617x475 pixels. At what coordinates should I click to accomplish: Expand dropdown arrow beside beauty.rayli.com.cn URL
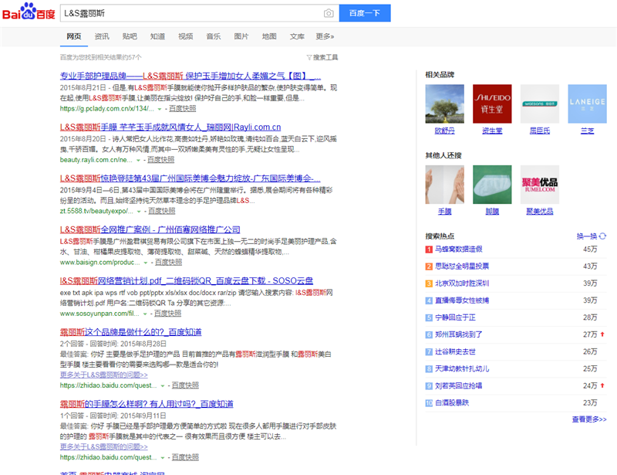138,160
